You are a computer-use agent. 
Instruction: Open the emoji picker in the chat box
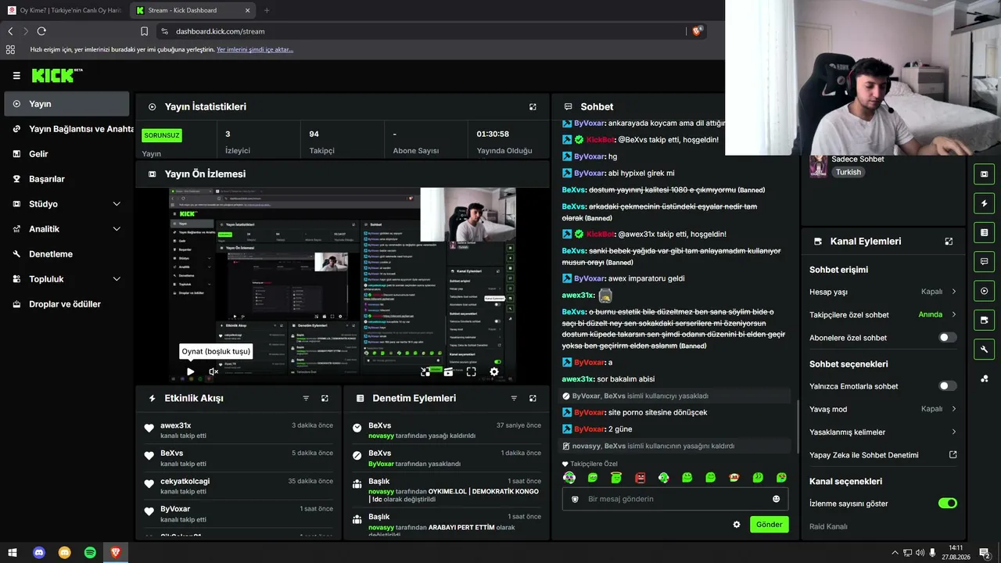pyautogui.click(x=776, y=499)
